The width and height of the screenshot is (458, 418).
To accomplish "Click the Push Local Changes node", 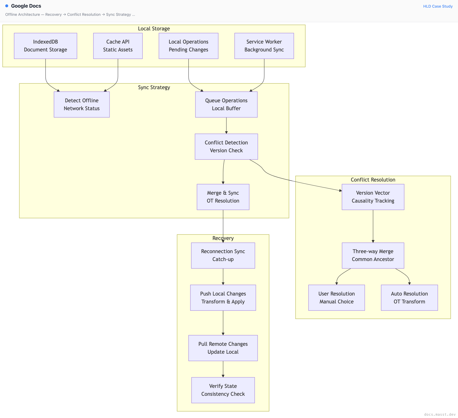I will coord(223,298).
